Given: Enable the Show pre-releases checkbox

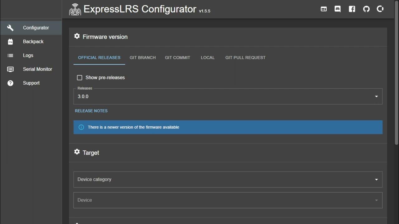Looking at the screenshot, I should (79, 77).
